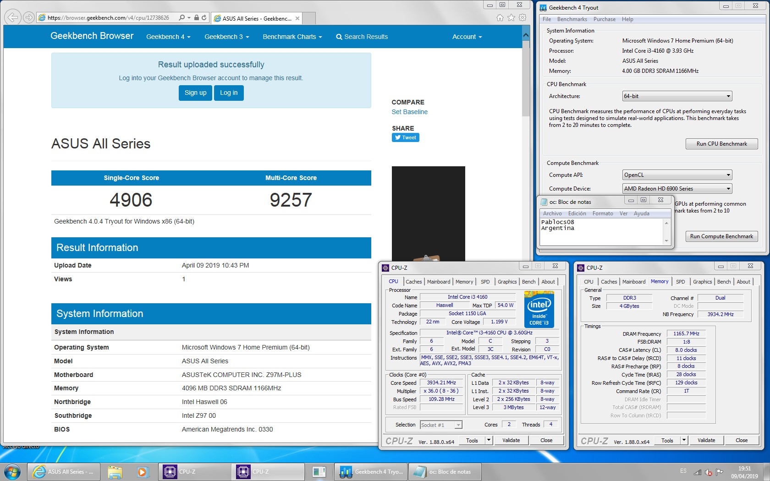Expand the Geekbench 4 navigation dropdown

click(x=168, y=37)
